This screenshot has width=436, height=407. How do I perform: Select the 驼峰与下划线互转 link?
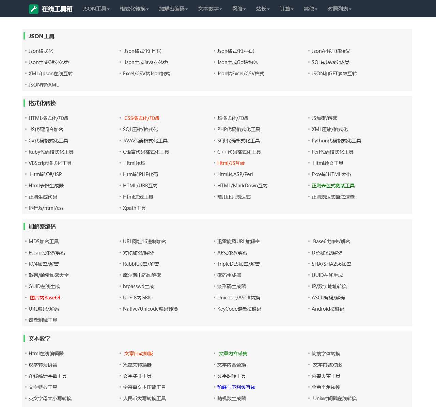236,387
